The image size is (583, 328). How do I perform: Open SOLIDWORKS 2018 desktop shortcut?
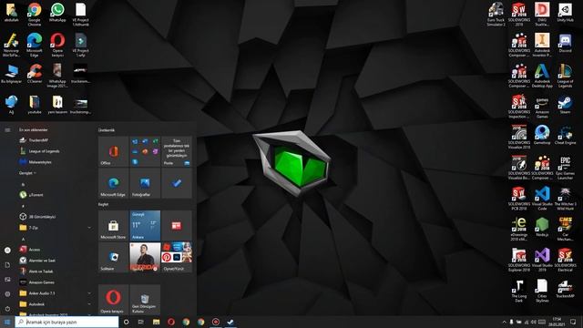tap(519, 15)
